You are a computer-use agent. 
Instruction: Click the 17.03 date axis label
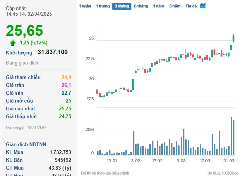(205, 161)
